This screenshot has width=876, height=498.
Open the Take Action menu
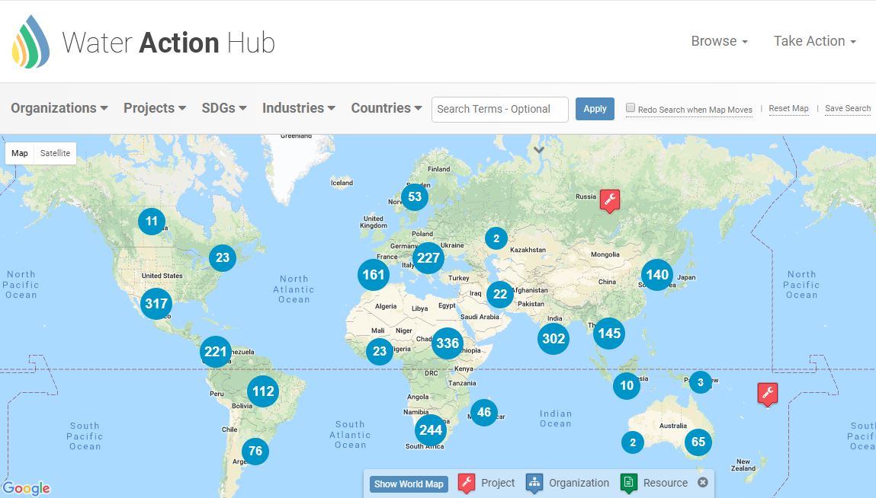pyautogui.click(x=814, y=41)
